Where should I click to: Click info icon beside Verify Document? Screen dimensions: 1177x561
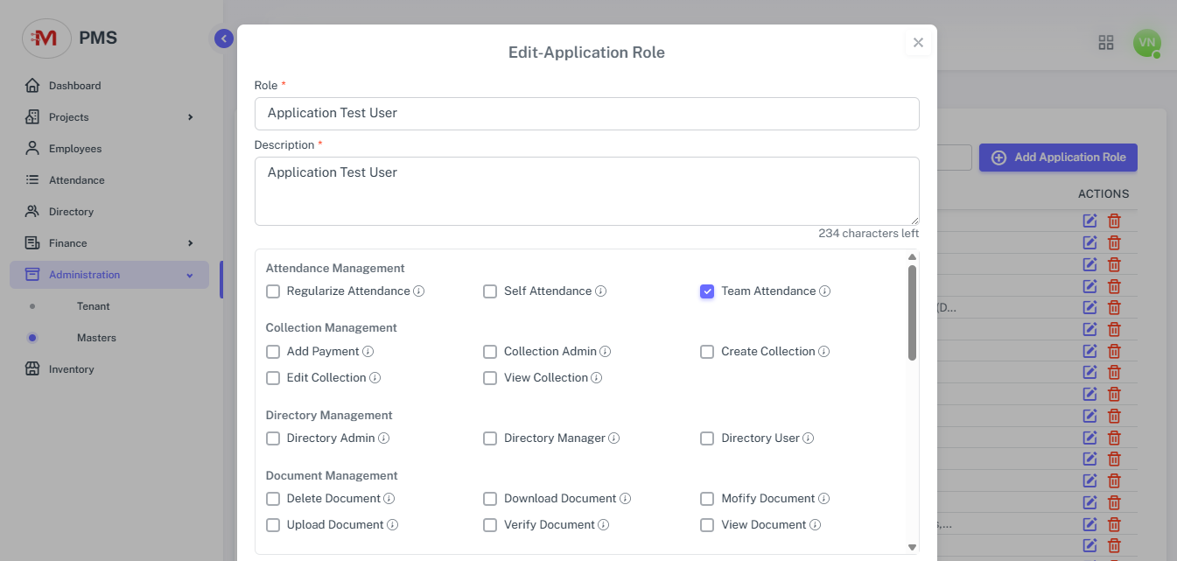pos(604,525)
